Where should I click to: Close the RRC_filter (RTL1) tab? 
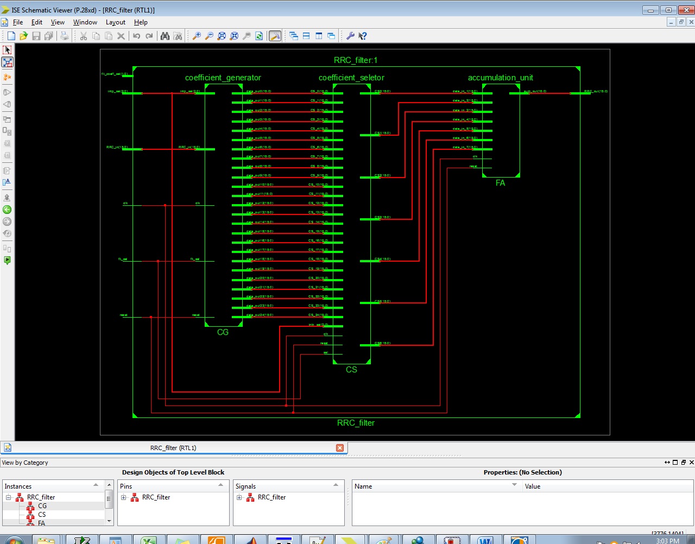(340, 448)
